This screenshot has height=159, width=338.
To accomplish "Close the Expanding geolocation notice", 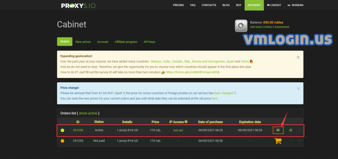I will [x=298, y=57].
